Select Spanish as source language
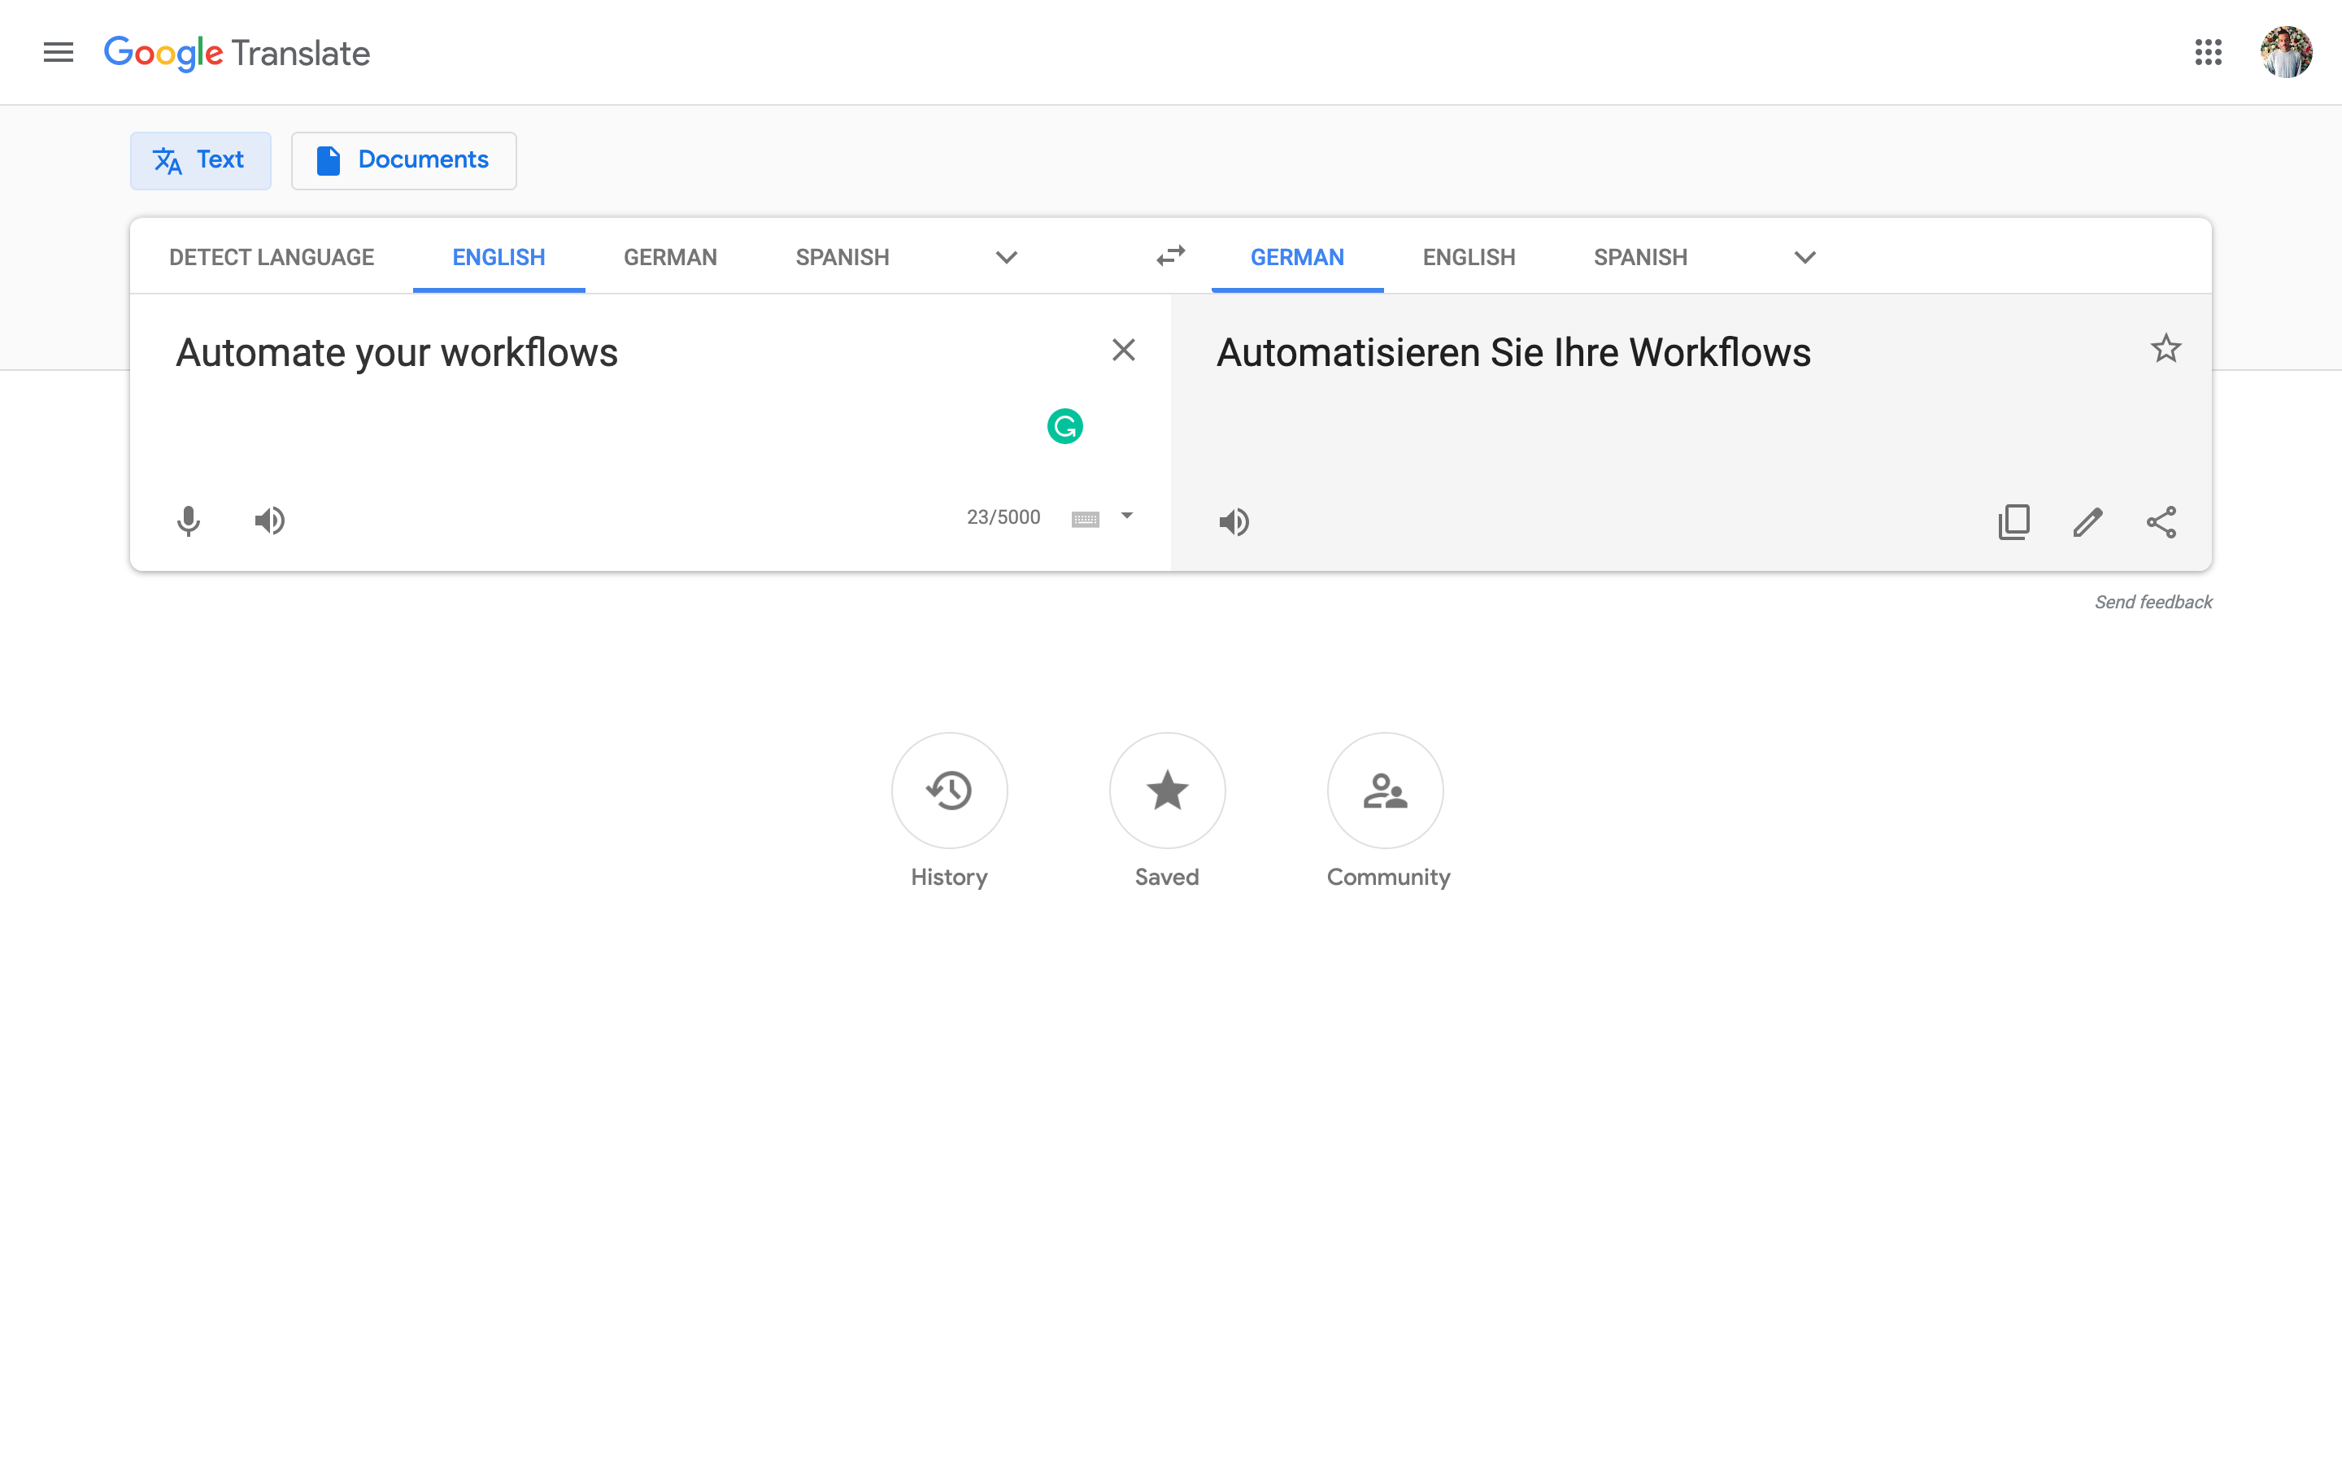 point(842,258)
